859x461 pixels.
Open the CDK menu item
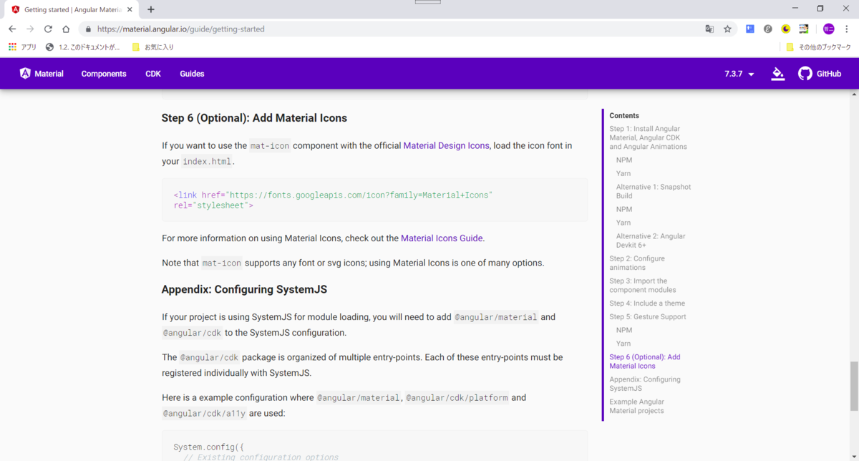153,74
